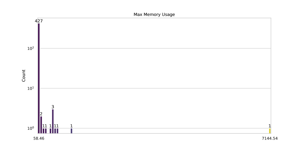Image resolution: width=301 pixels, height=150 pixels.
Task: Click the "1" label above the yellow bar
Action: coord(270,126)
